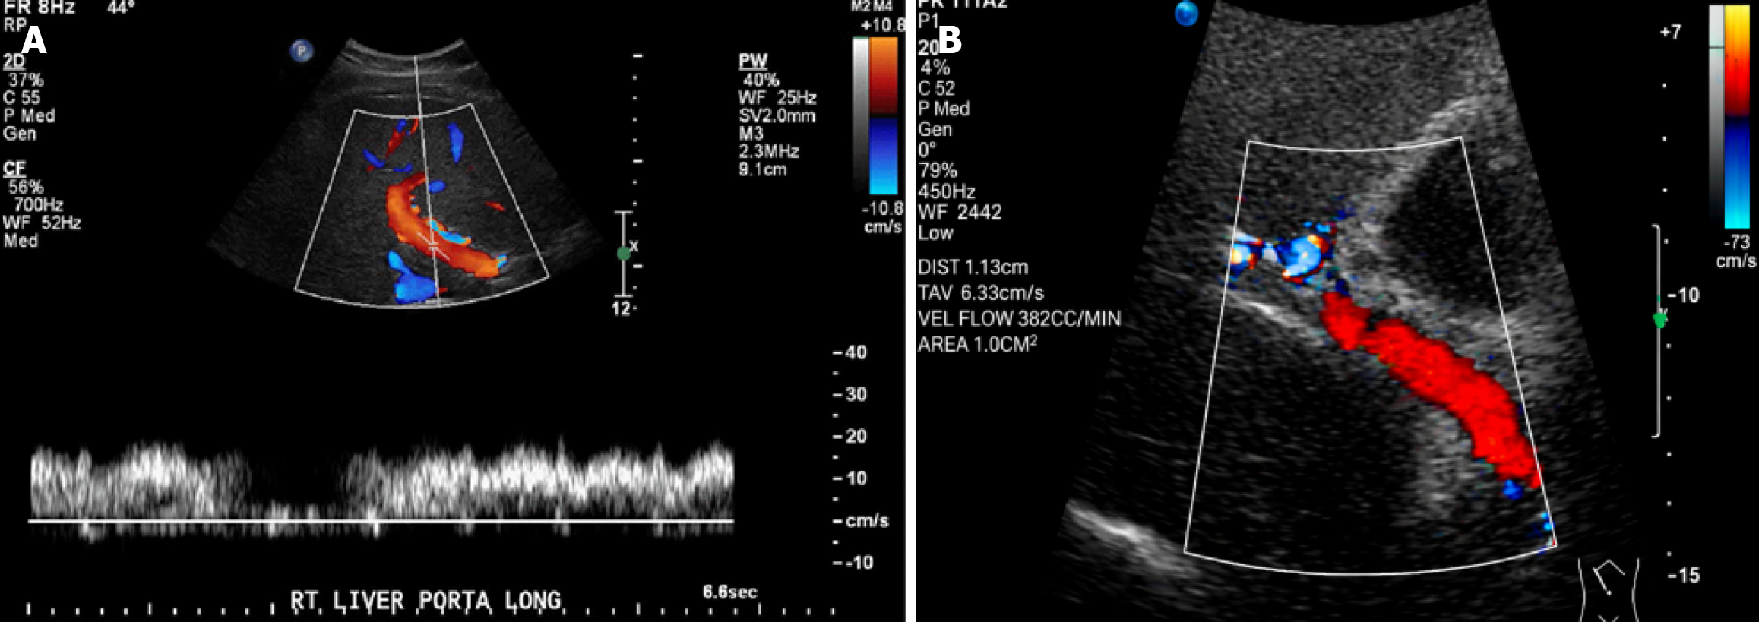Screen dimensions: 1759x622
Task: Open the PW Doppler settings header
Action: (752, 62)
